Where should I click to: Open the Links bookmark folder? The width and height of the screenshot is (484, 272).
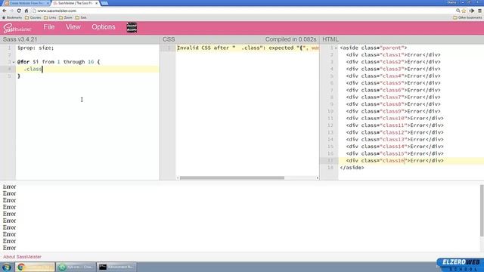tap(50, 17)
